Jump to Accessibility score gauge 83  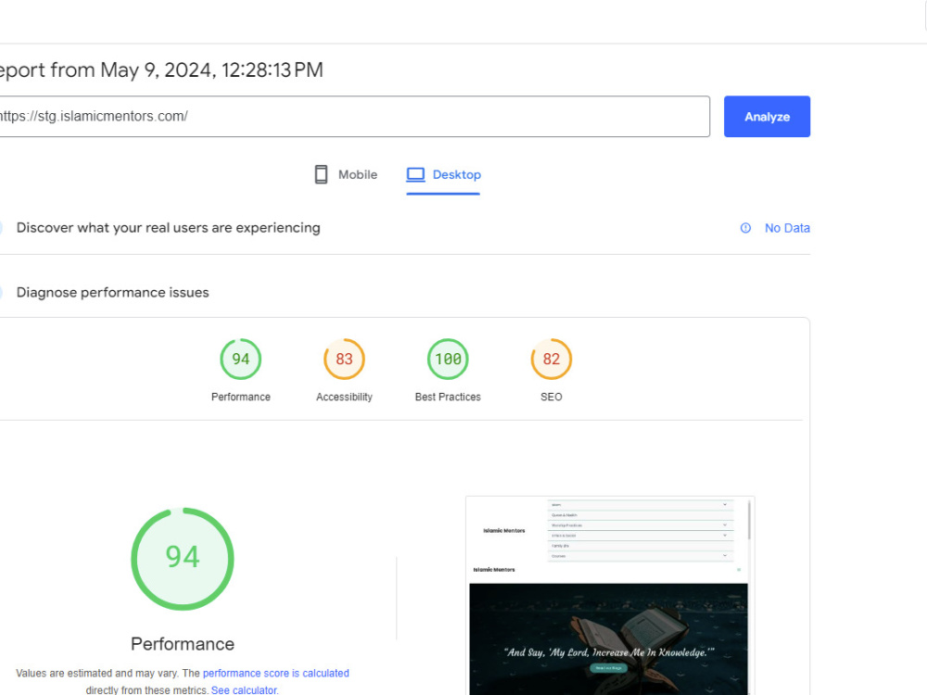344,359
